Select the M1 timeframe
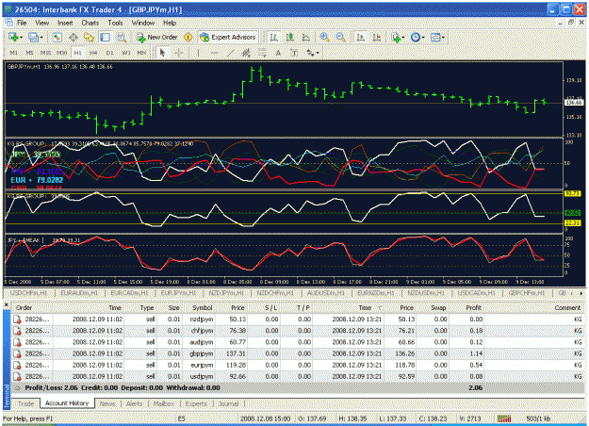The image size is (589, 426). click(x=13, y=53)
